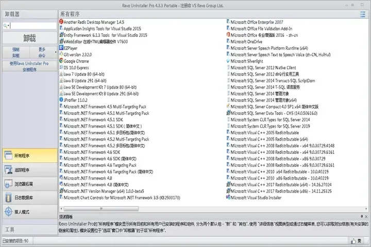The width and height of the screenshot is (371, 247).
Task: Click the large 卸载 (Uninstall) button
Action: point(29,38)
